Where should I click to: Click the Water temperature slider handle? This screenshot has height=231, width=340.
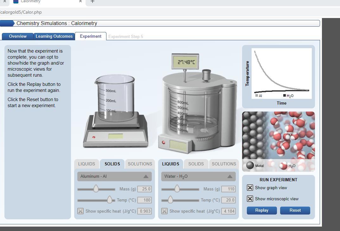(x=170, y=200)
